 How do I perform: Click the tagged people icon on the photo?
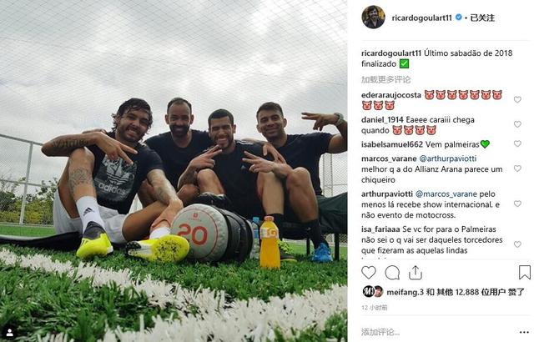tap(10, 333)
